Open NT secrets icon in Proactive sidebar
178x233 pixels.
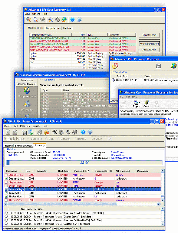(x=27, y=105)
